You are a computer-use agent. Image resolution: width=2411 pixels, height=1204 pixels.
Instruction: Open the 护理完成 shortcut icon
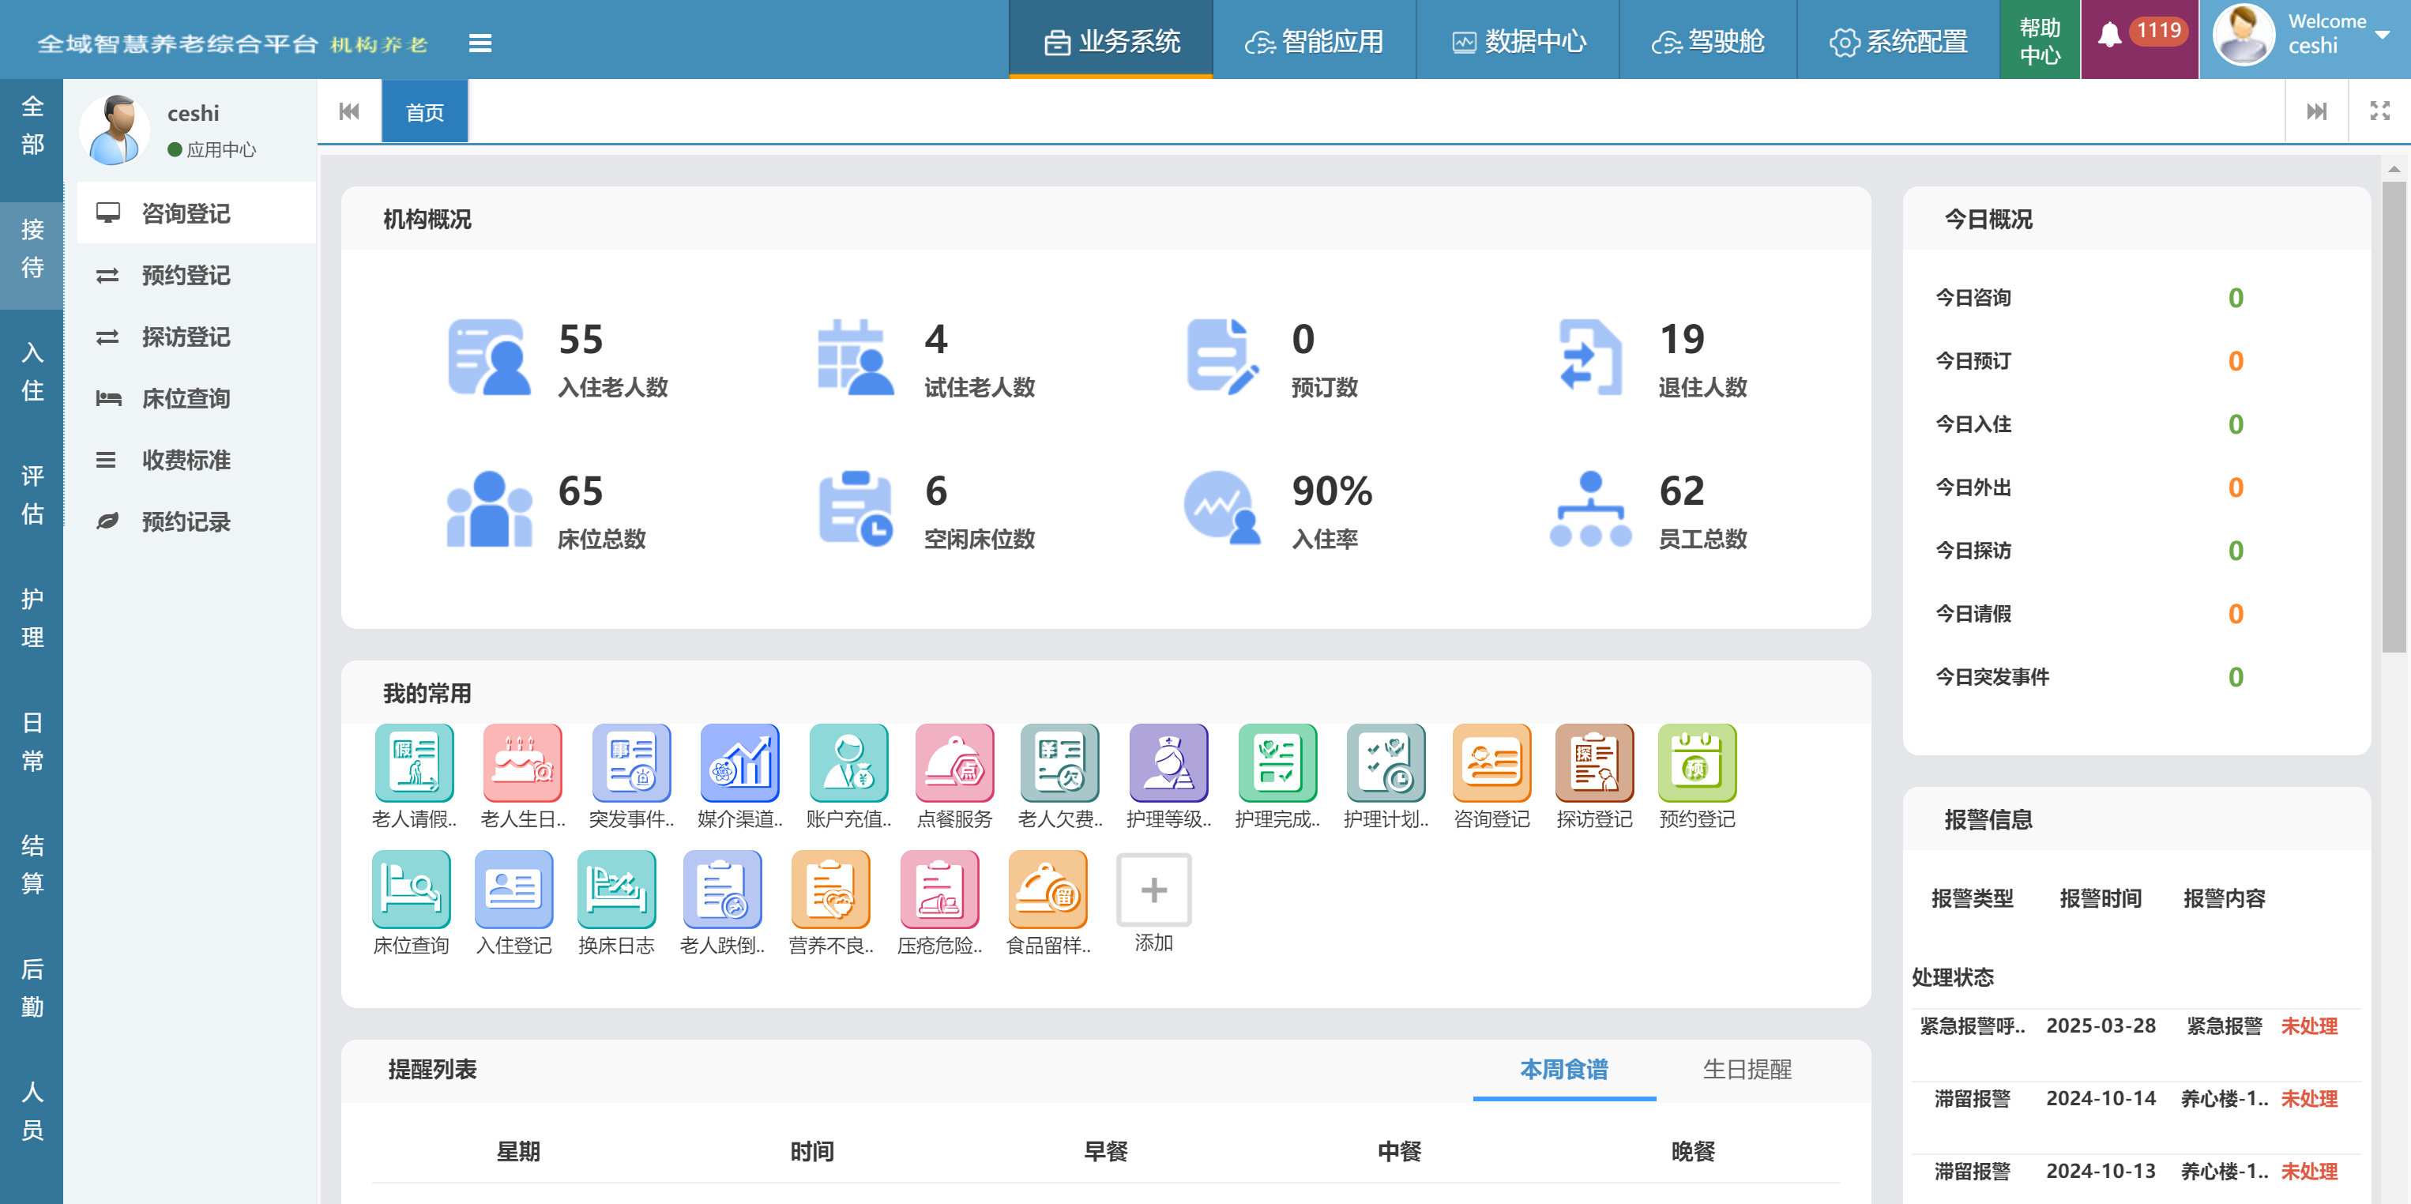click(x=1277, y=762)
